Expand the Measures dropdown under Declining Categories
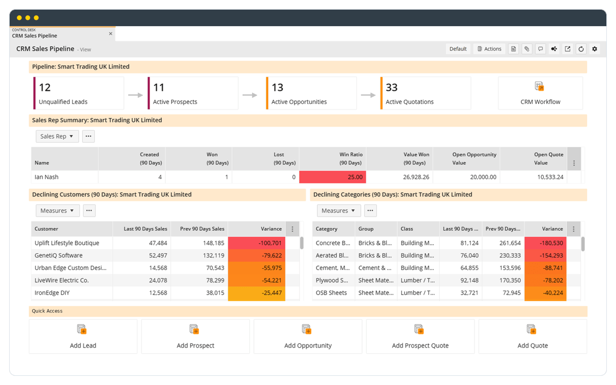This screenshot has height=385, width=616. pos(339,211)
